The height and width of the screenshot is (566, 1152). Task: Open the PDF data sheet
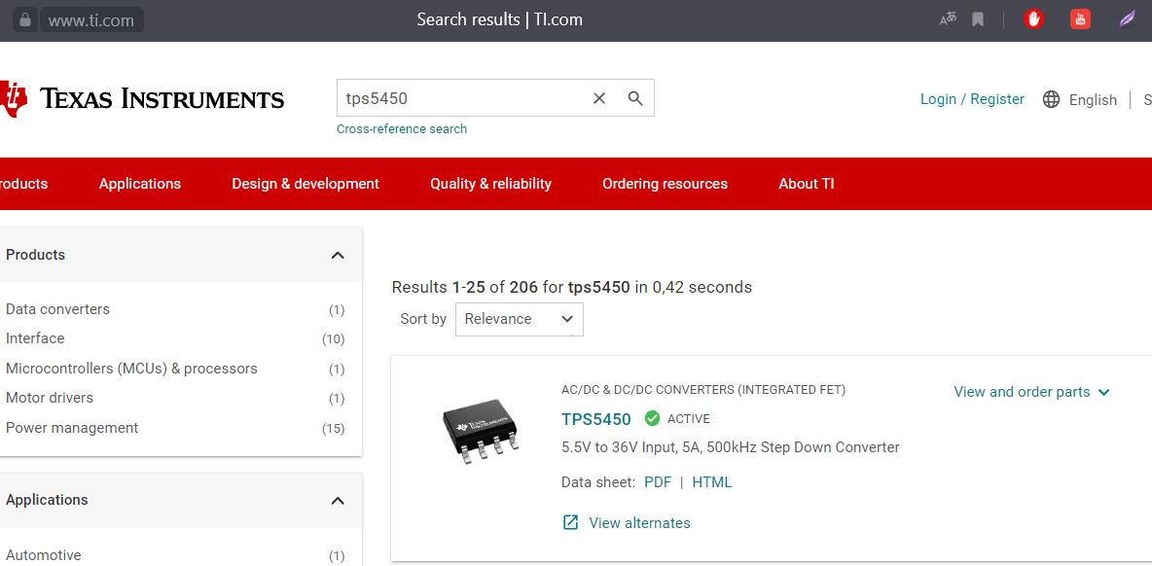[658, 482]
